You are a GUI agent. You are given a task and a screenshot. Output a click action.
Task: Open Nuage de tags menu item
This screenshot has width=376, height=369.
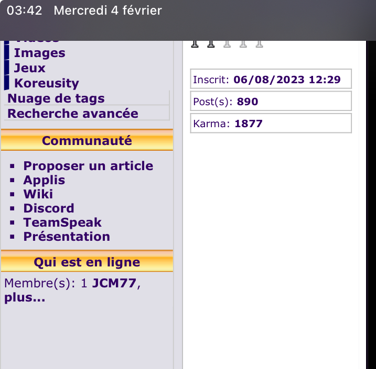pyautogui.click(x=56, y=98)
